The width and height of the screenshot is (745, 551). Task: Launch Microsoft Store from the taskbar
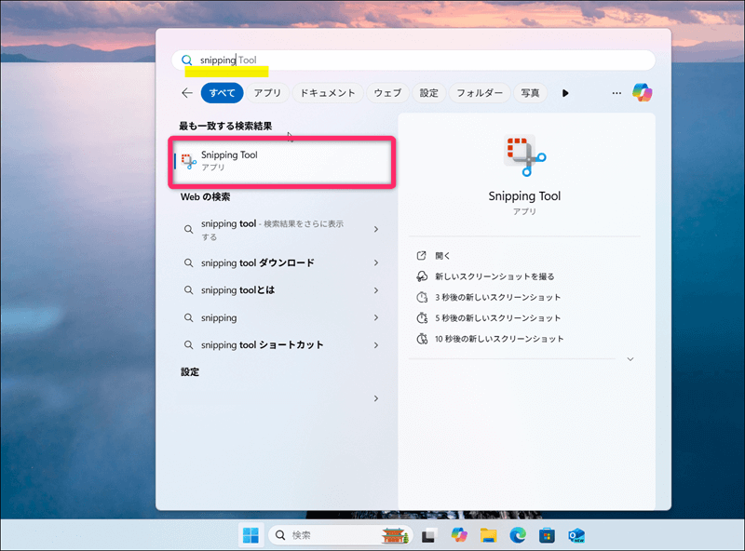(547, 535)
